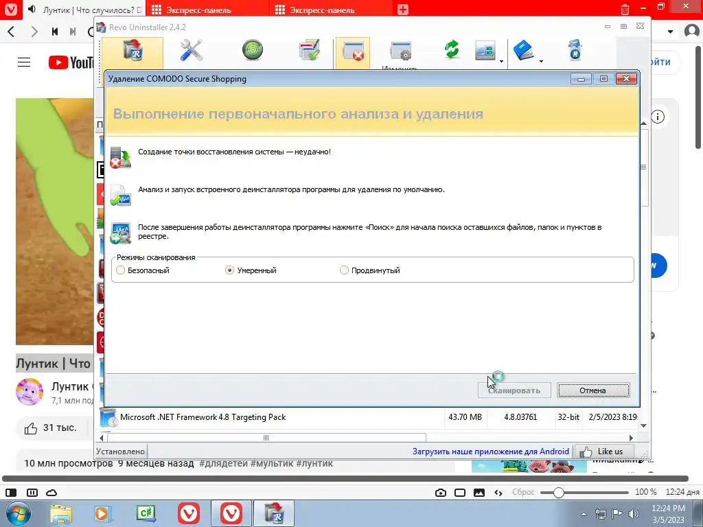Click the image toggle icon in status bar
Screen dimensions: 703x527
pyautogui.click(x=479, y=493)
